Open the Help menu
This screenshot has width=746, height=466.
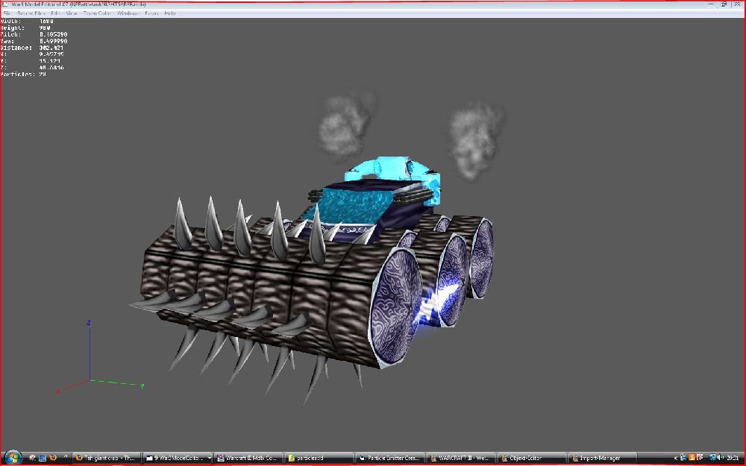click(170, 13)
